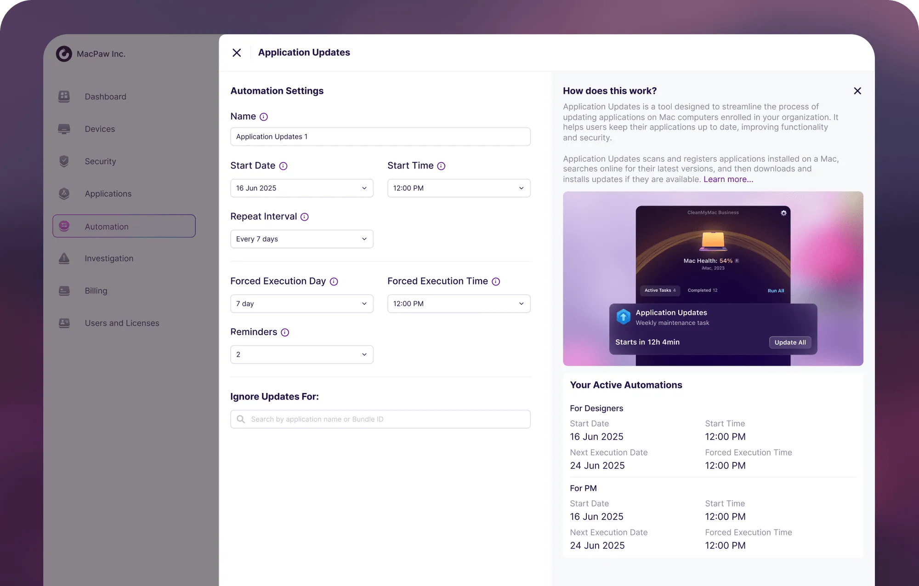Expand the Reminders dropdown
Screen dimensions: 919x586
point(301,354)
